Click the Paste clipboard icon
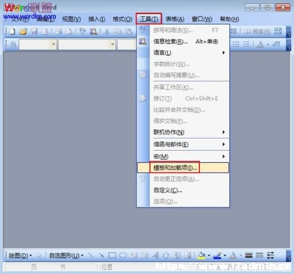Image resolution: width=294 pixels, height=274 pixels. coord(129,31)
